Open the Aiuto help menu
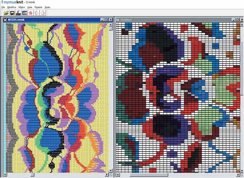The height and width of the screenshot is (178, 244). pos(47,7)
